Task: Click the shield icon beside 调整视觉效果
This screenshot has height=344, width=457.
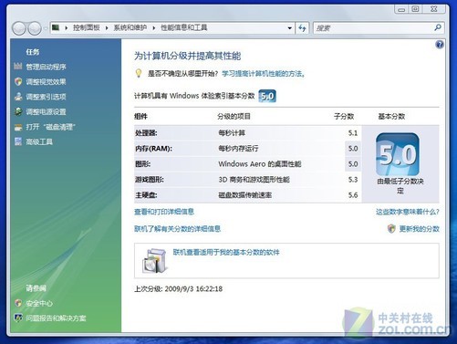Action: (18, 81)
